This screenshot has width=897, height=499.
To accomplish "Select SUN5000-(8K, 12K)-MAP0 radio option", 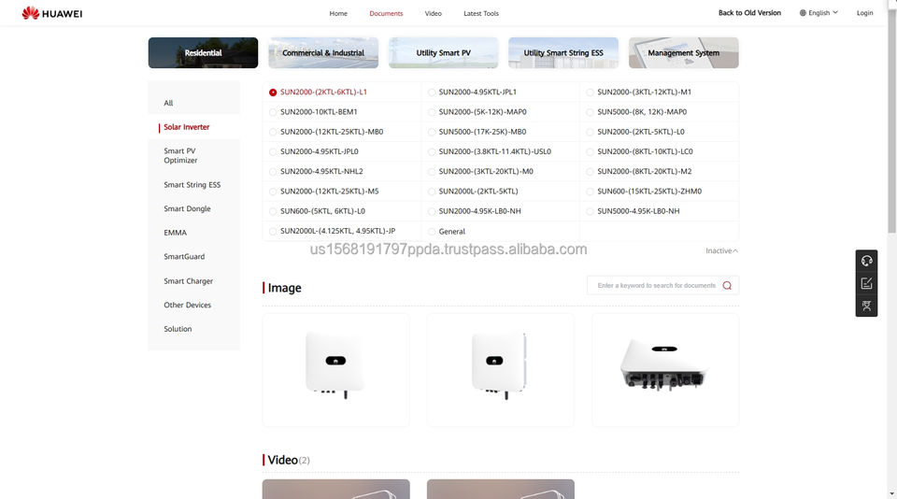I will pos(590,112).
